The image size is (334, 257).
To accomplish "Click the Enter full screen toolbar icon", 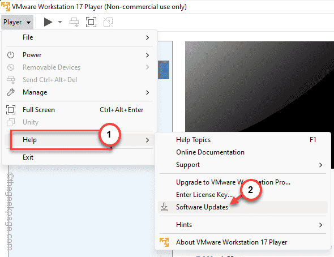I will [91, 22].
